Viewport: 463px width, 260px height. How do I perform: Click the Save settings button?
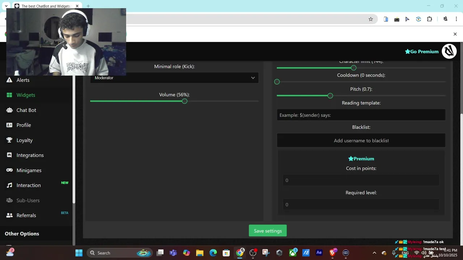tap(268, 231)
